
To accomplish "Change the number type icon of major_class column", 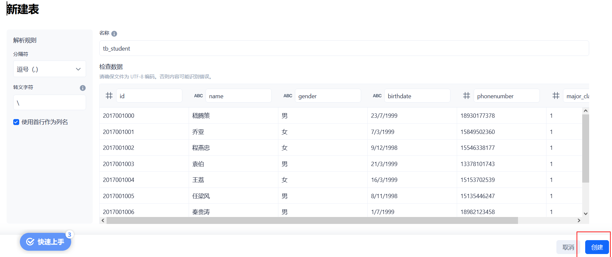I will 556,96.
